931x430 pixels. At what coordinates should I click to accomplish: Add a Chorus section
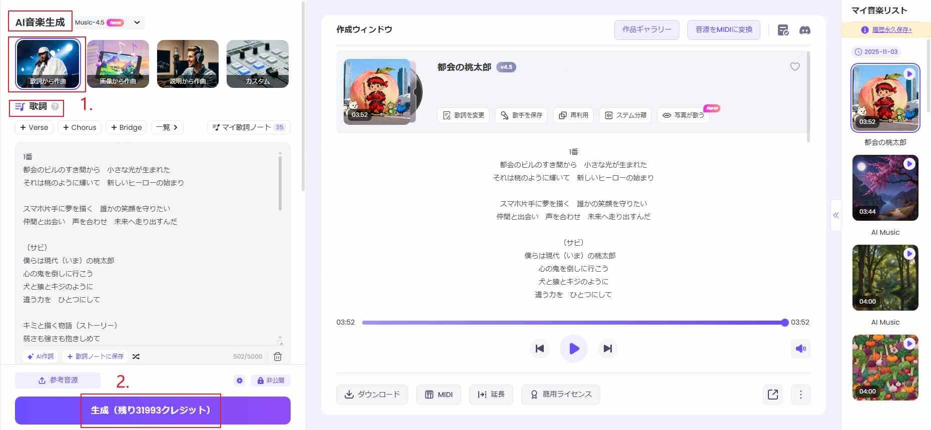(x=80, y=127)
